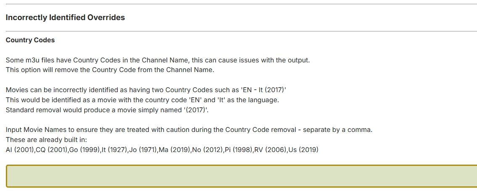Click the 'Incorrectly Identified Overrides' heading
Image resolution: width=477 pixels, height=191 pixels.
65,18
